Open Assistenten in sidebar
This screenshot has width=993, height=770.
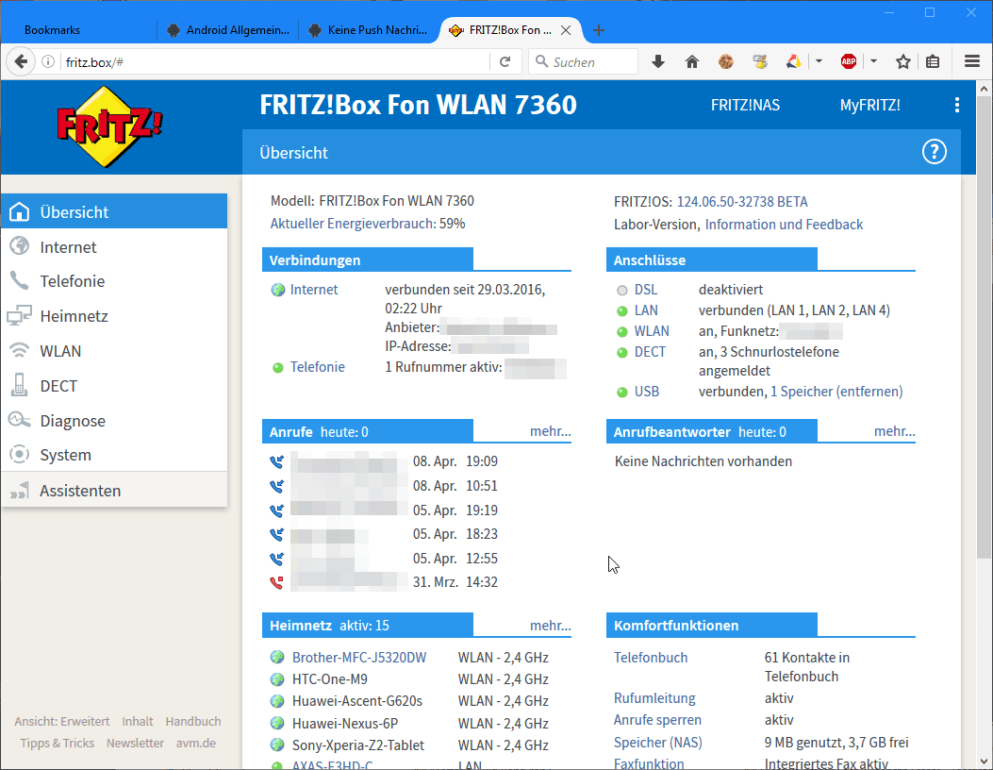click(114, 490)
